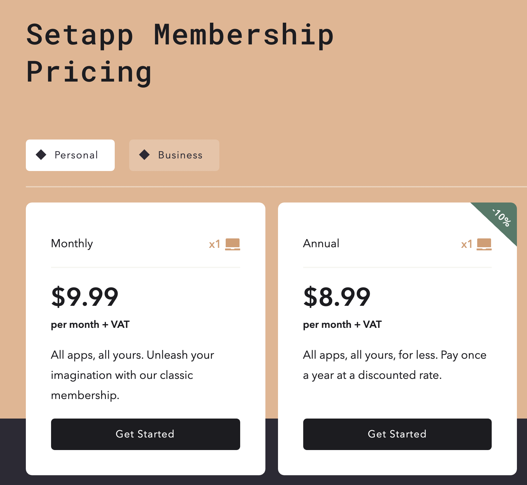The image size is (527, 485).
Task: Click 'per month + VAT' under $8.99
Action: [x=342, y=324]
